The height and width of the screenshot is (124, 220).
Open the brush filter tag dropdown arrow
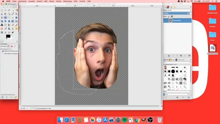pyautogui.click(x=190, y=63)
